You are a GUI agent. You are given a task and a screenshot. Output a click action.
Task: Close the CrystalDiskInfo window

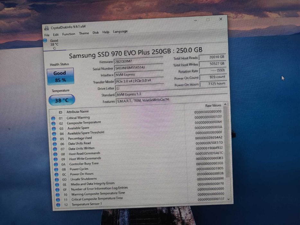coord(221,19)
